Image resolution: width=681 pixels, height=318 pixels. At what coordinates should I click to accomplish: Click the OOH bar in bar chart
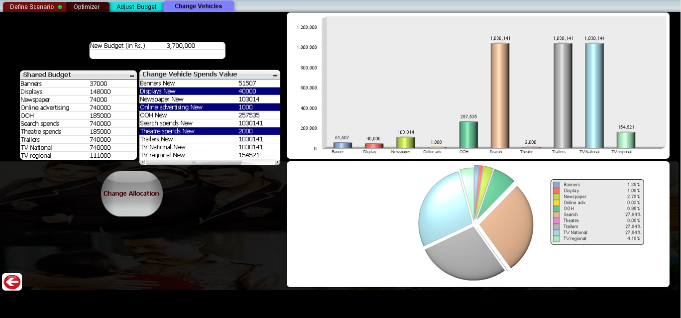coord(468,134)
